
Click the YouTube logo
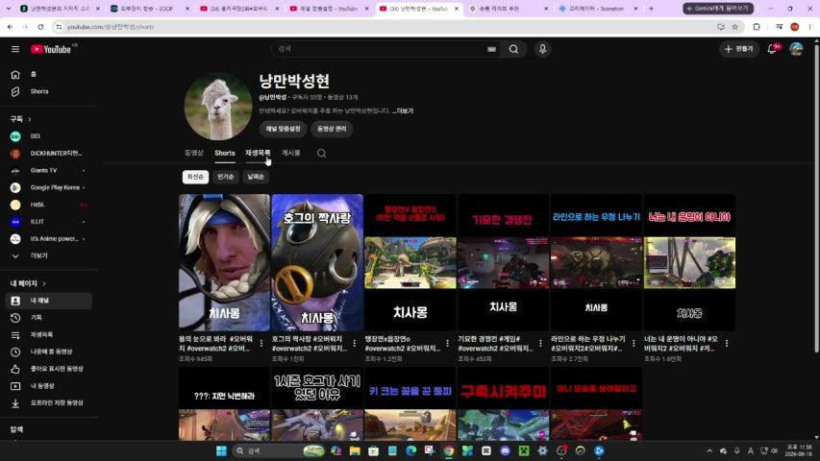pos(51,49)
